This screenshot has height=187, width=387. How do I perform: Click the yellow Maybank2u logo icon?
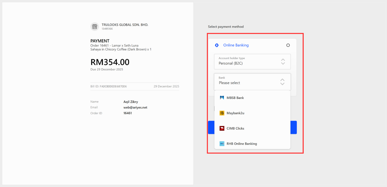coord(222,113)
